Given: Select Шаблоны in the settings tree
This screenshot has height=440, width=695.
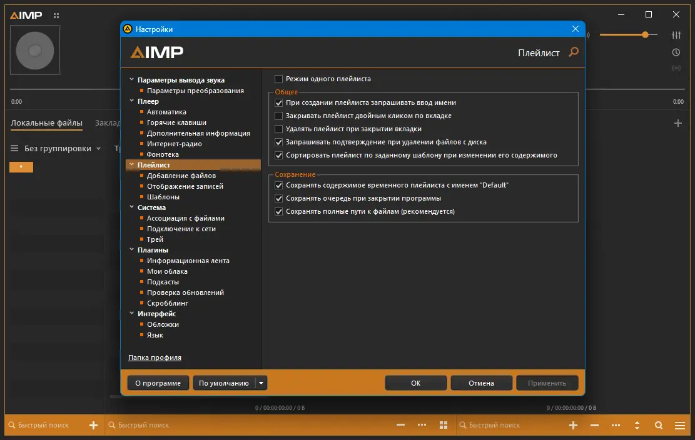Looking at the screenshot, I should tap(163, 197).
